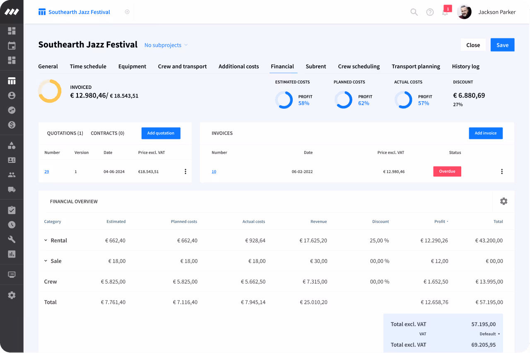Open invoice number 10 link
The height and width of the screenshot is (353, 530).
[214, 172]
